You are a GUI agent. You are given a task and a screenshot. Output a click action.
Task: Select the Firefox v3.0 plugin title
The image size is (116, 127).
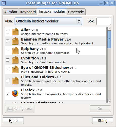click(x=31, y=90)
